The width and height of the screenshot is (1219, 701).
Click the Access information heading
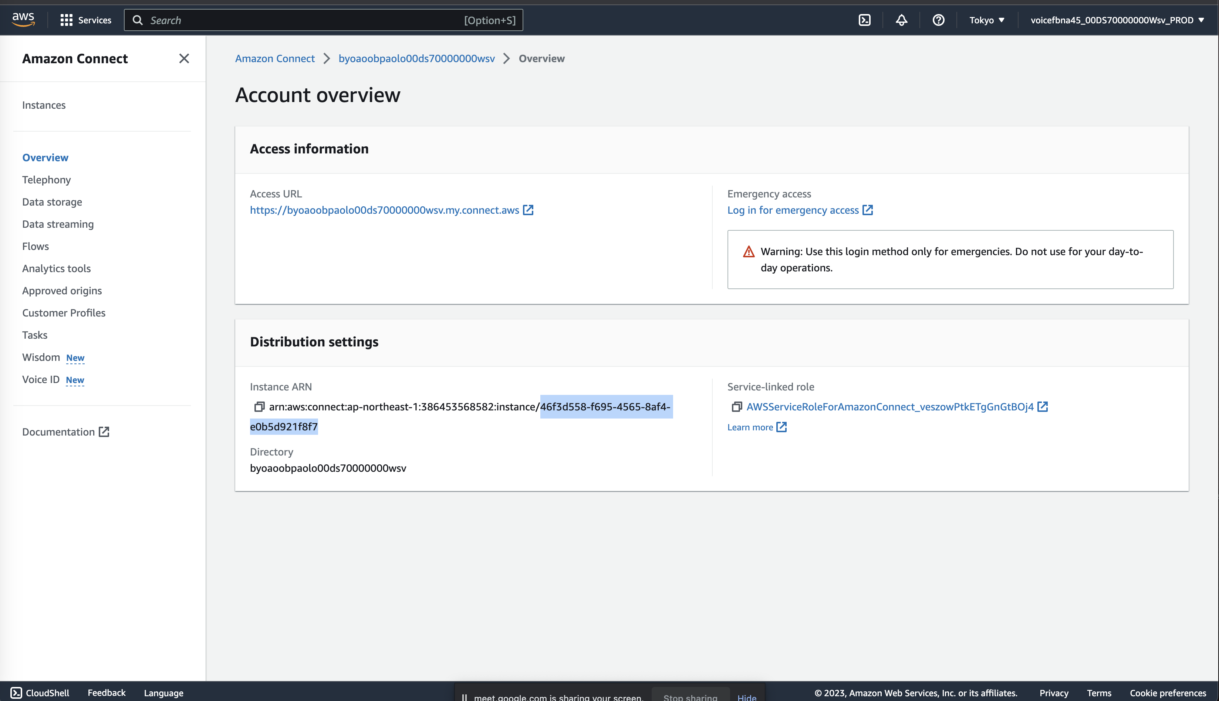click(309, 149)
